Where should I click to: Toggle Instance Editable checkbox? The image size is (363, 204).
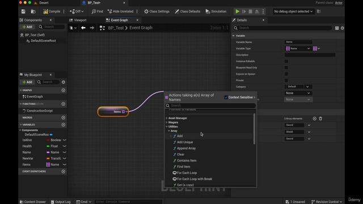(286, 61)
